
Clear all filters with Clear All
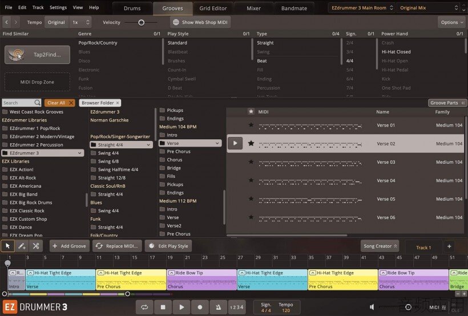[x=60, y=103]
